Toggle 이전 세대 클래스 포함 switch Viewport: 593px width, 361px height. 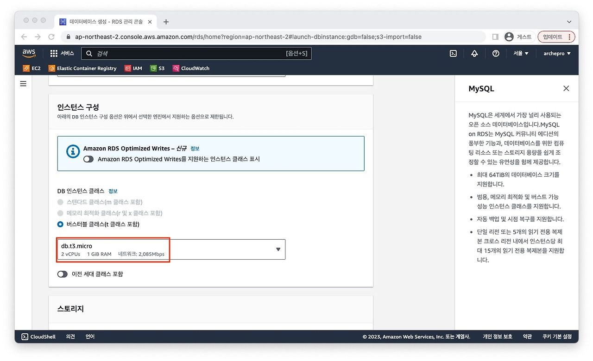tap(63, 274)
